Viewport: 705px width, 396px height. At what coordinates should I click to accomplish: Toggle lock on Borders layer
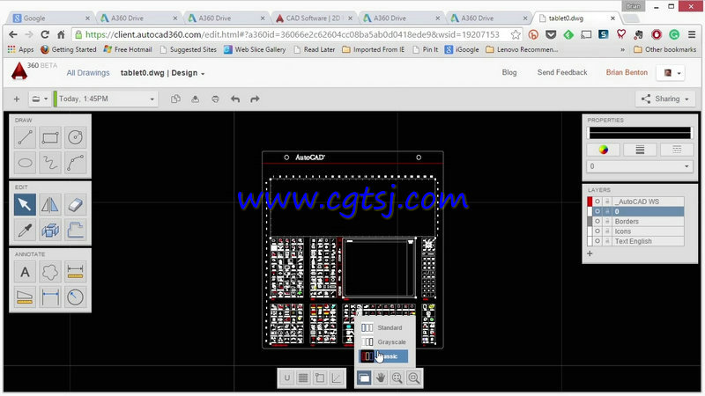[607, 222]
